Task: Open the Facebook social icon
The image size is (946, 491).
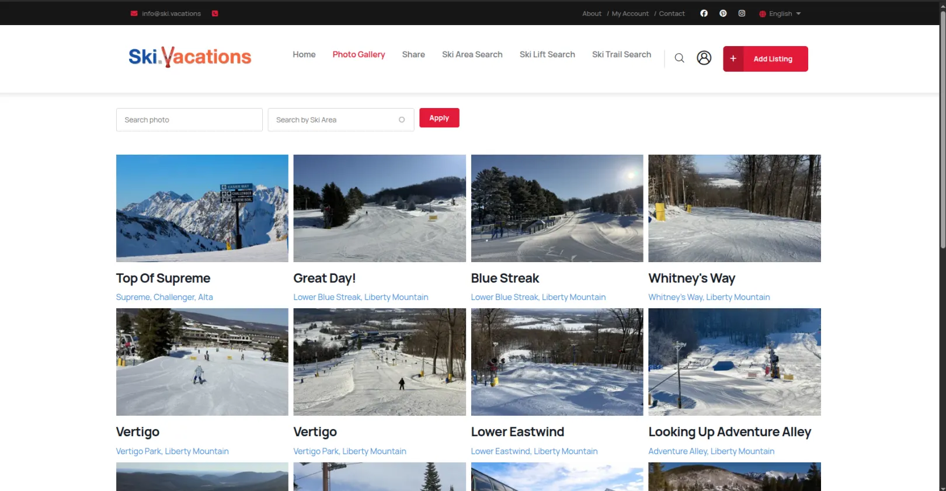Action: point(704,13)
